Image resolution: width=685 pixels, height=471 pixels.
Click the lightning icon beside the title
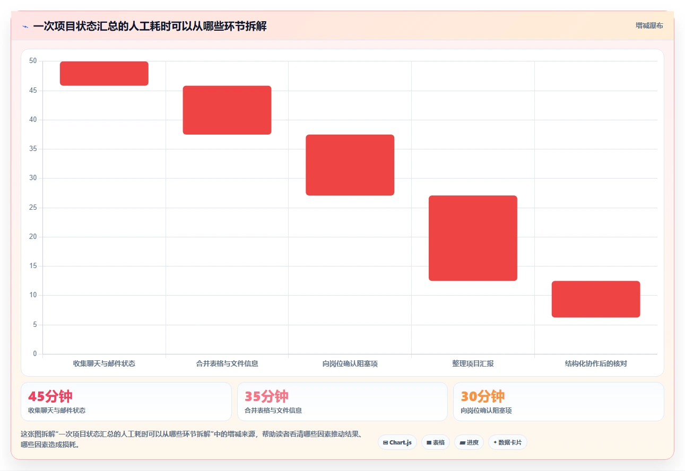click(x=25, y=26)
